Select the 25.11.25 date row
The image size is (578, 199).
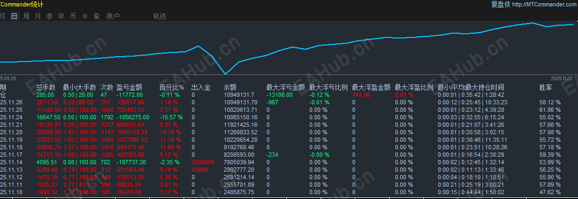[289, 110]
